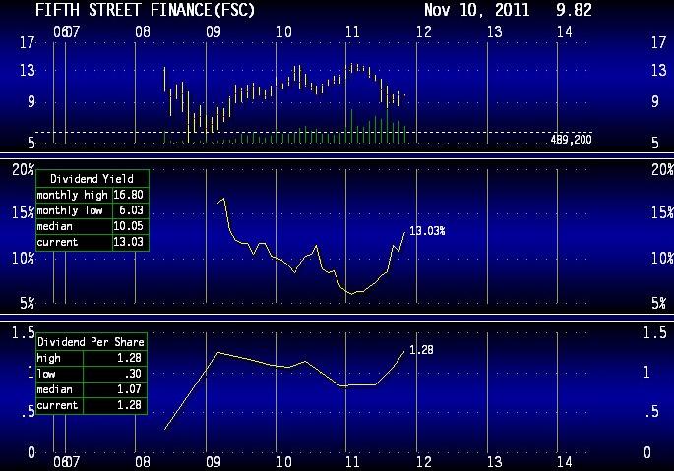Viewport: 674px width, 471px height.
Task: Click the 13.03% label on yield line
Action: pyautogui.click(x=427, y=231)
